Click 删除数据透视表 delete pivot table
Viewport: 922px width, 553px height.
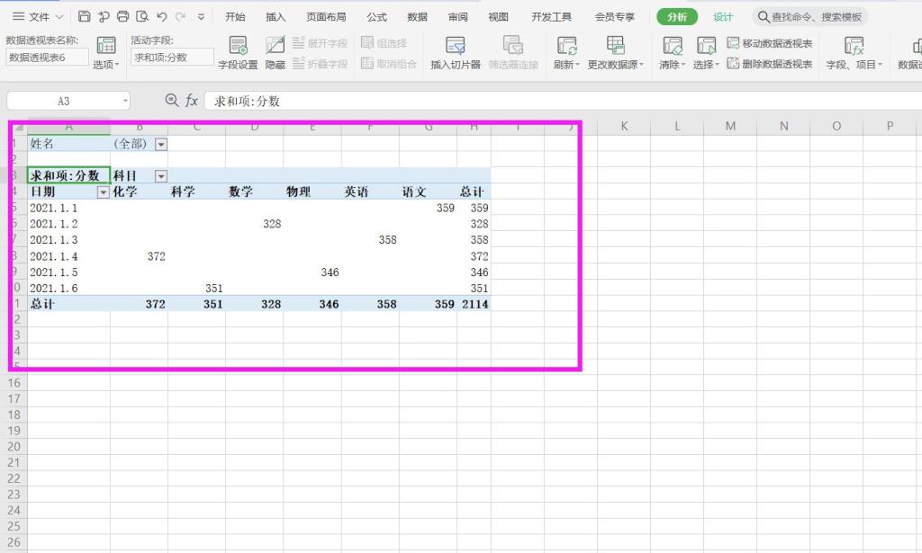(x=770, y=64)
